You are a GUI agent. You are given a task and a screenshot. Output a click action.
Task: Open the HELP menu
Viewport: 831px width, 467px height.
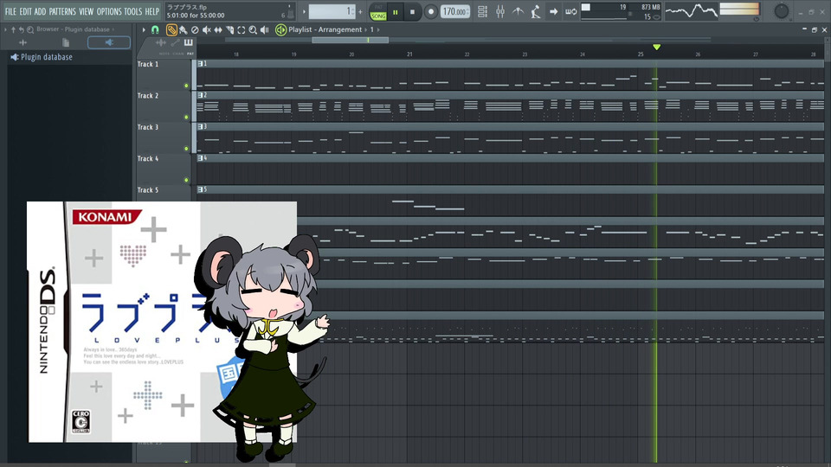tap(152, 11)
